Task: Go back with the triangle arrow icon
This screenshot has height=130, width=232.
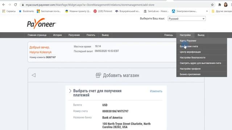Action: click(34, 75)
